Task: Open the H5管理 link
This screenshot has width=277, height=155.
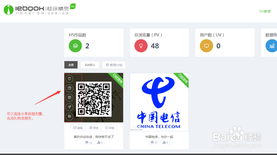Action: tap(265, 11)
